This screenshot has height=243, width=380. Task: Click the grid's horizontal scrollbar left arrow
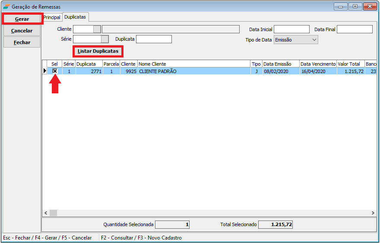click(45, 213)
